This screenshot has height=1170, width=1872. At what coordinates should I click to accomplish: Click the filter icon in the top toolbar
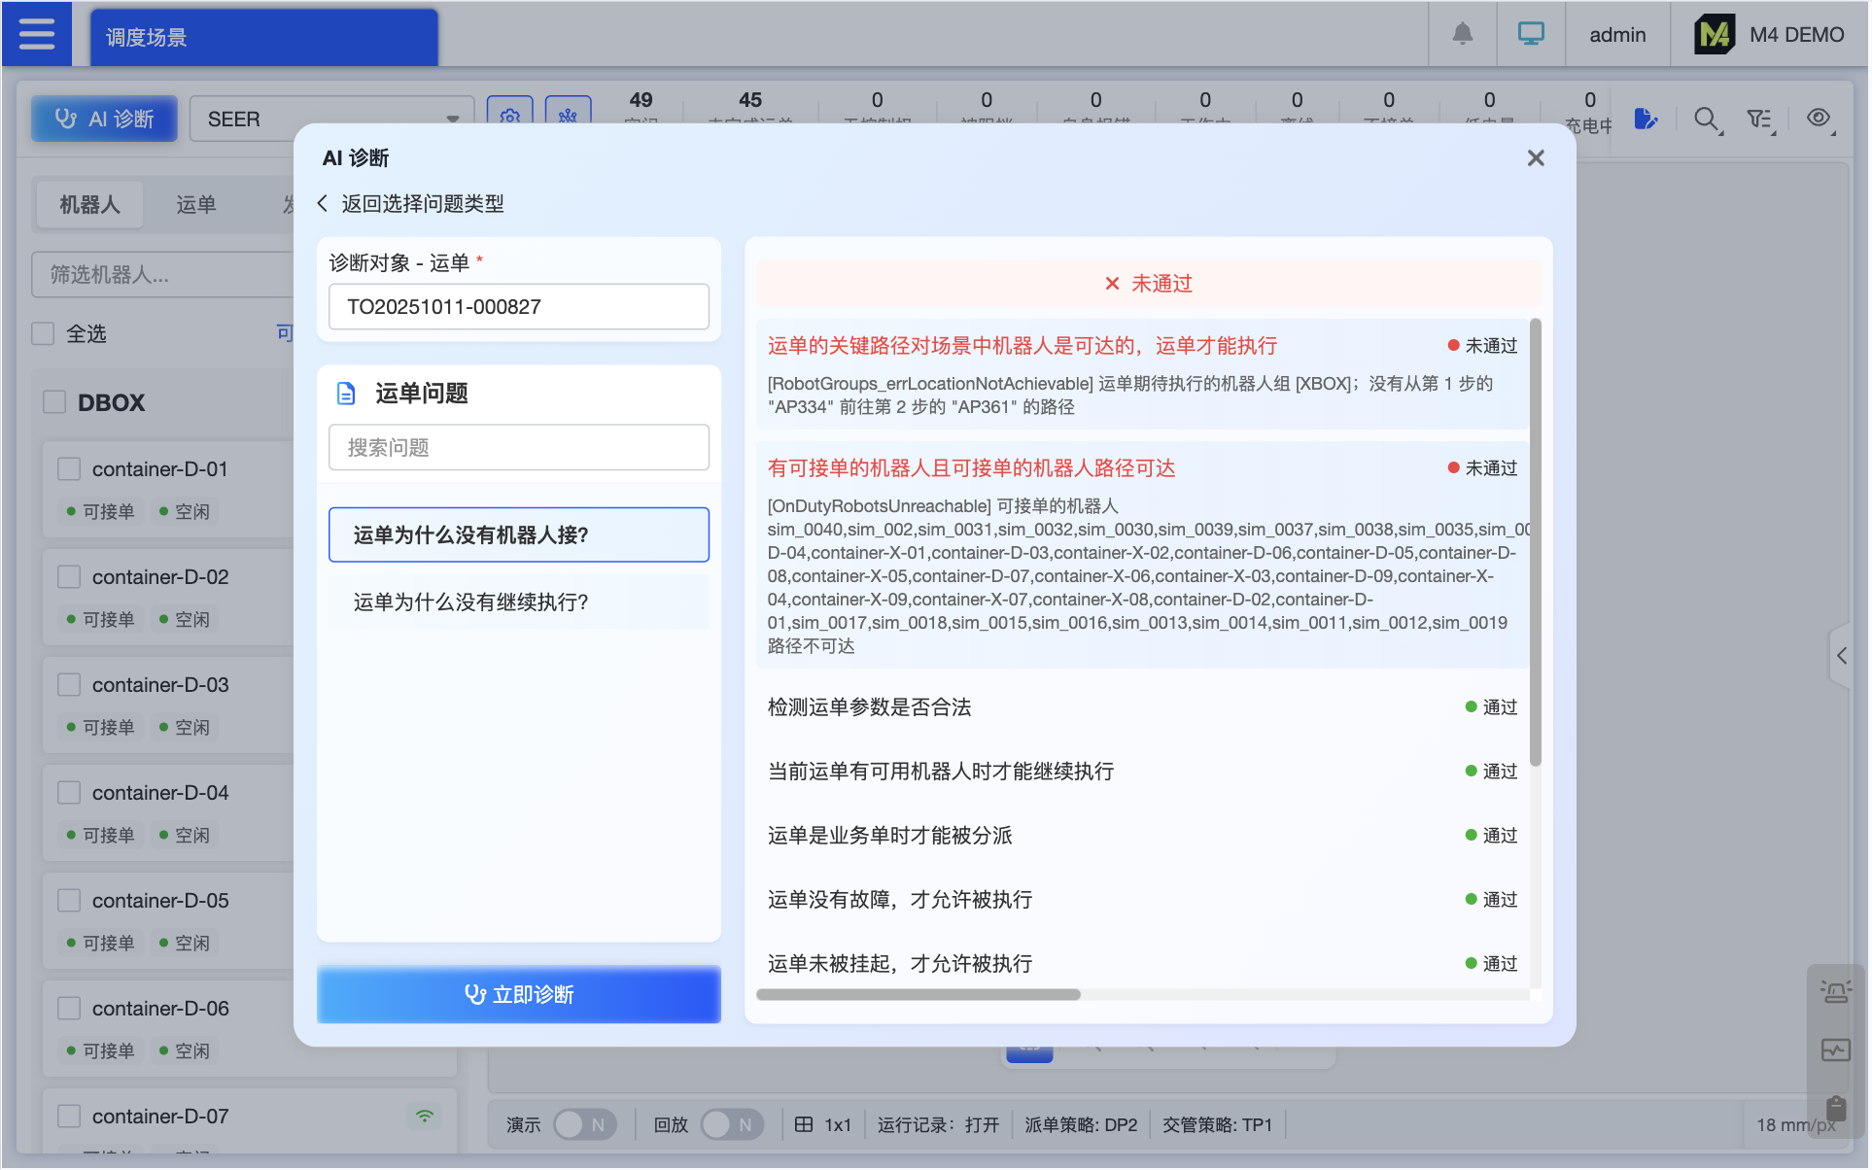coord(1757,119)
